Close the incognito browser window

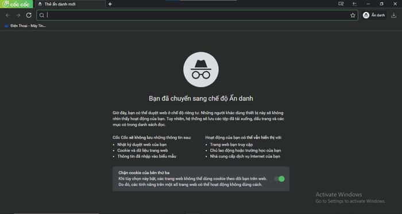click(395, 4)
